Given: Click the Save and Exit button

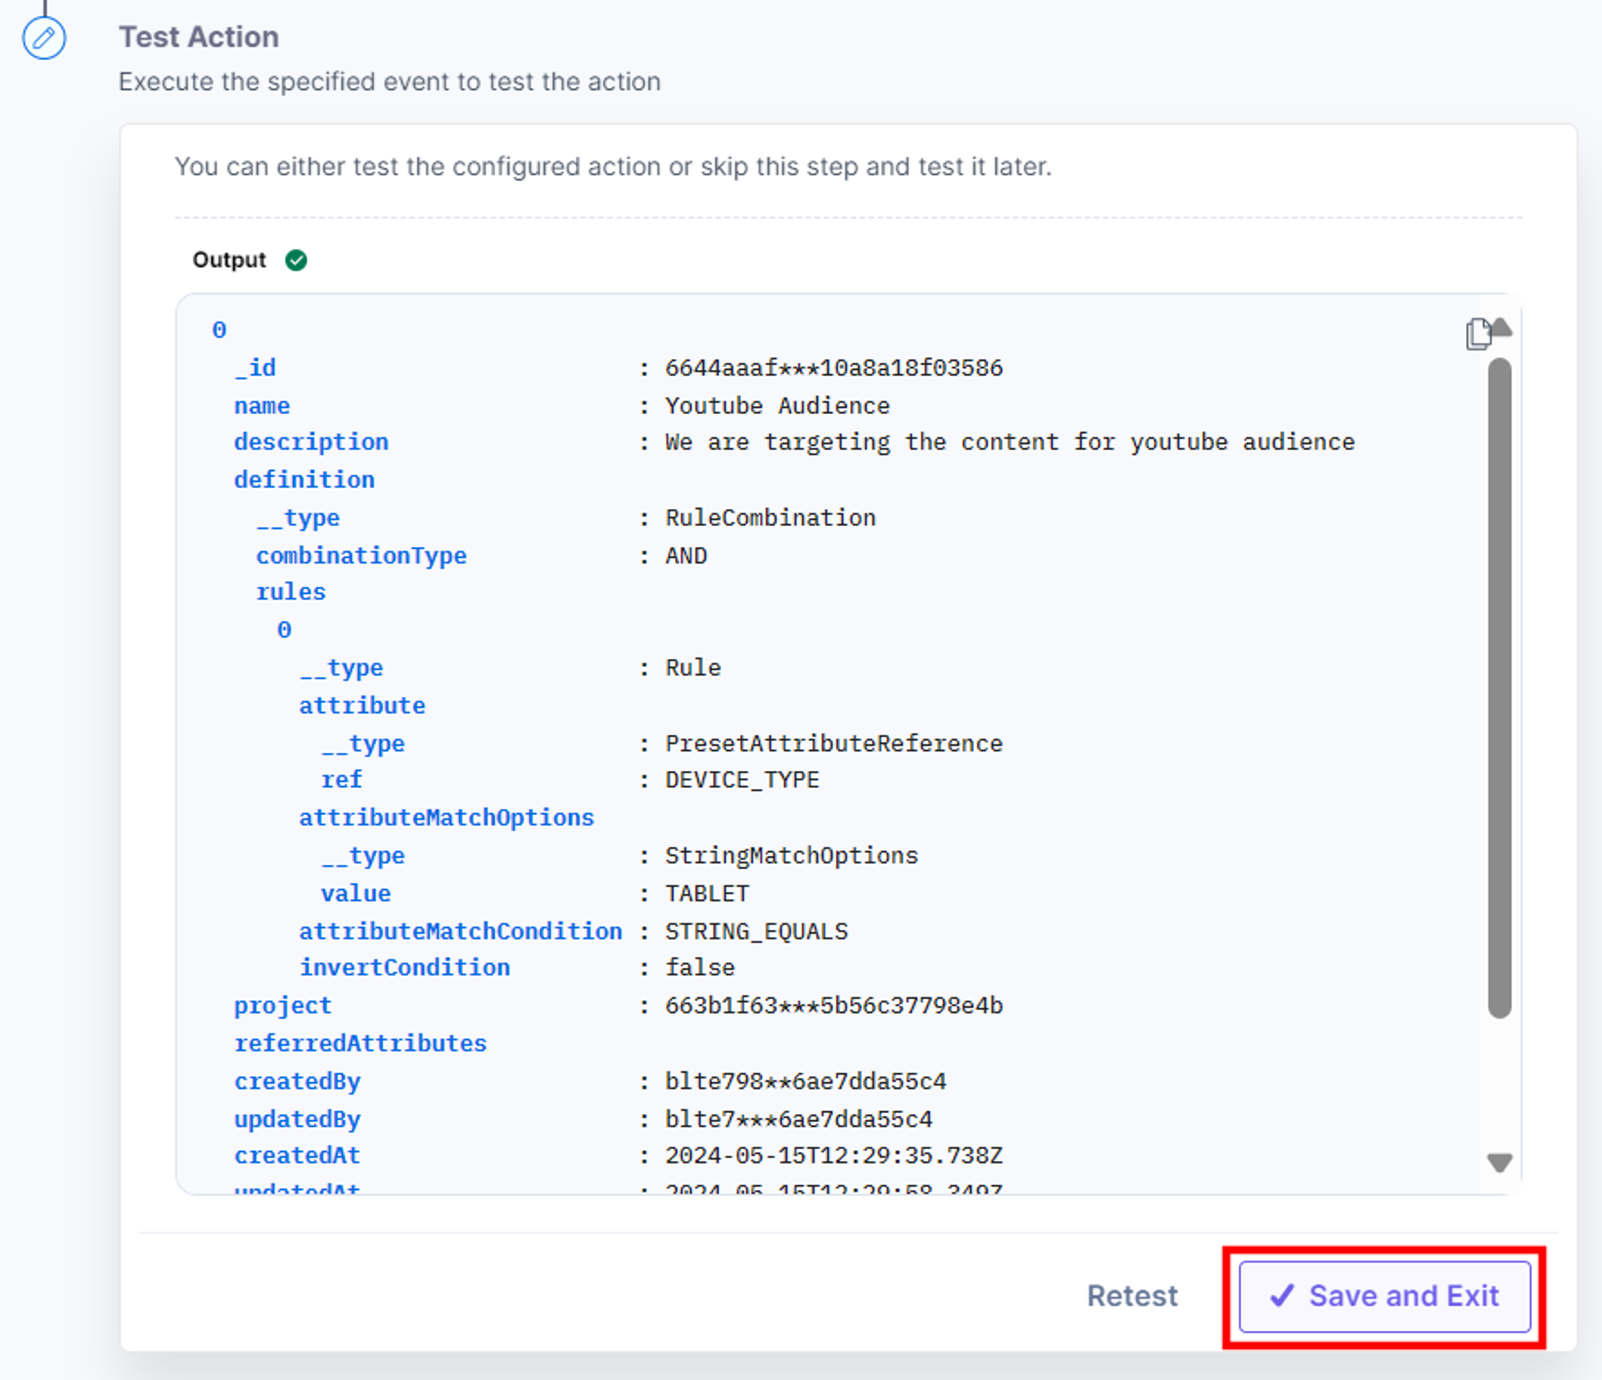Looking at the screenshot, I should (1384, 1297).
